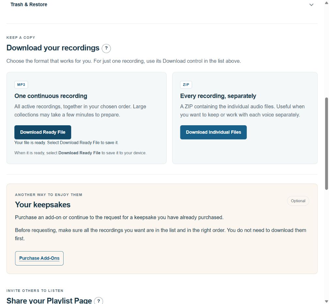This screenshot has width=329, height=304.
Task: Open help for Share your Playlist Page
Action: (98, 301)
